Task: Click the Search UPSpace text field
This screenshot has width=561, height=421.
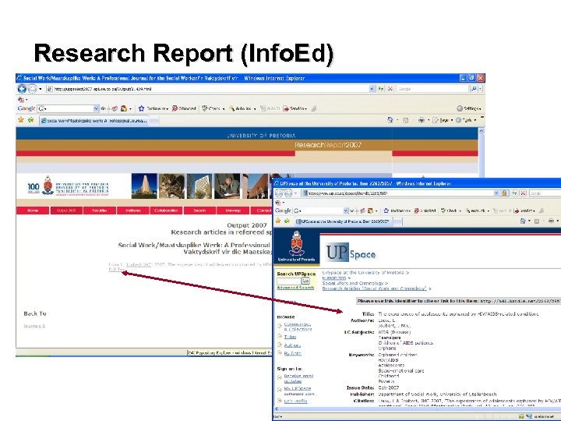Action: 289,281
